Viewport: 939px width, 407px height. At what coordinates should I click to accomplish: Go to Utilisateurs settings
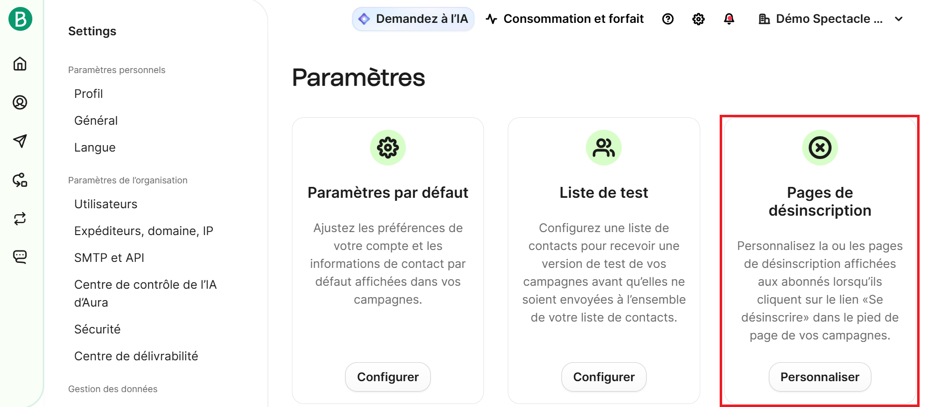pos(106,204)
